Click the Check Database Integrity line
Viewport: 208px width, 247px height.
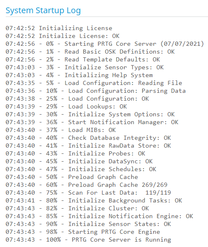(88, 138)
